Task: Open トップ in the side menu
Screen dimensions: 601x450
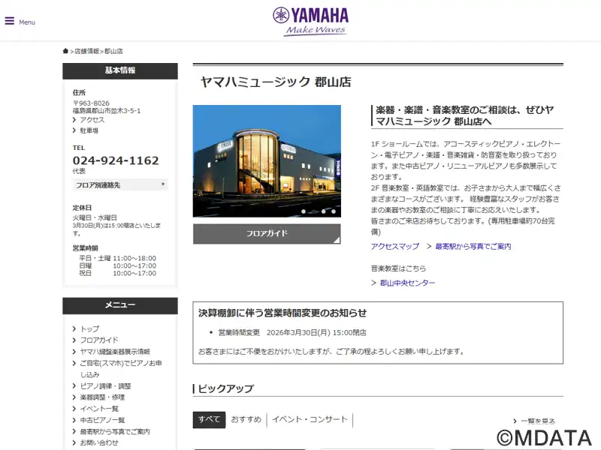Action: coord(89,328)
